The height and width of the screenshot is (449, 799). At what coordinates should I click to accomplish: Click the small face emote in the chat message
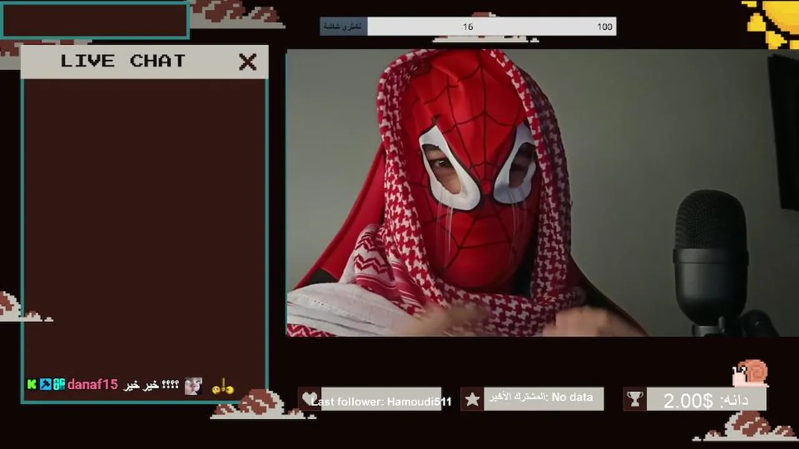pos(193,386)
